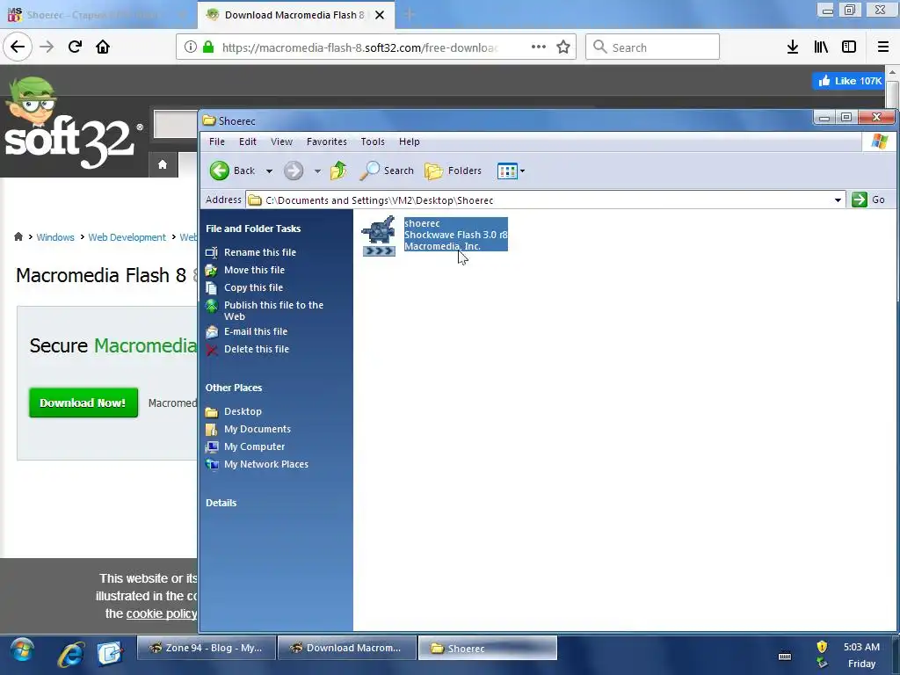Open Back button history dropdown arrow
The width and height of the screenshot is (900, 675).
(269, 171)
